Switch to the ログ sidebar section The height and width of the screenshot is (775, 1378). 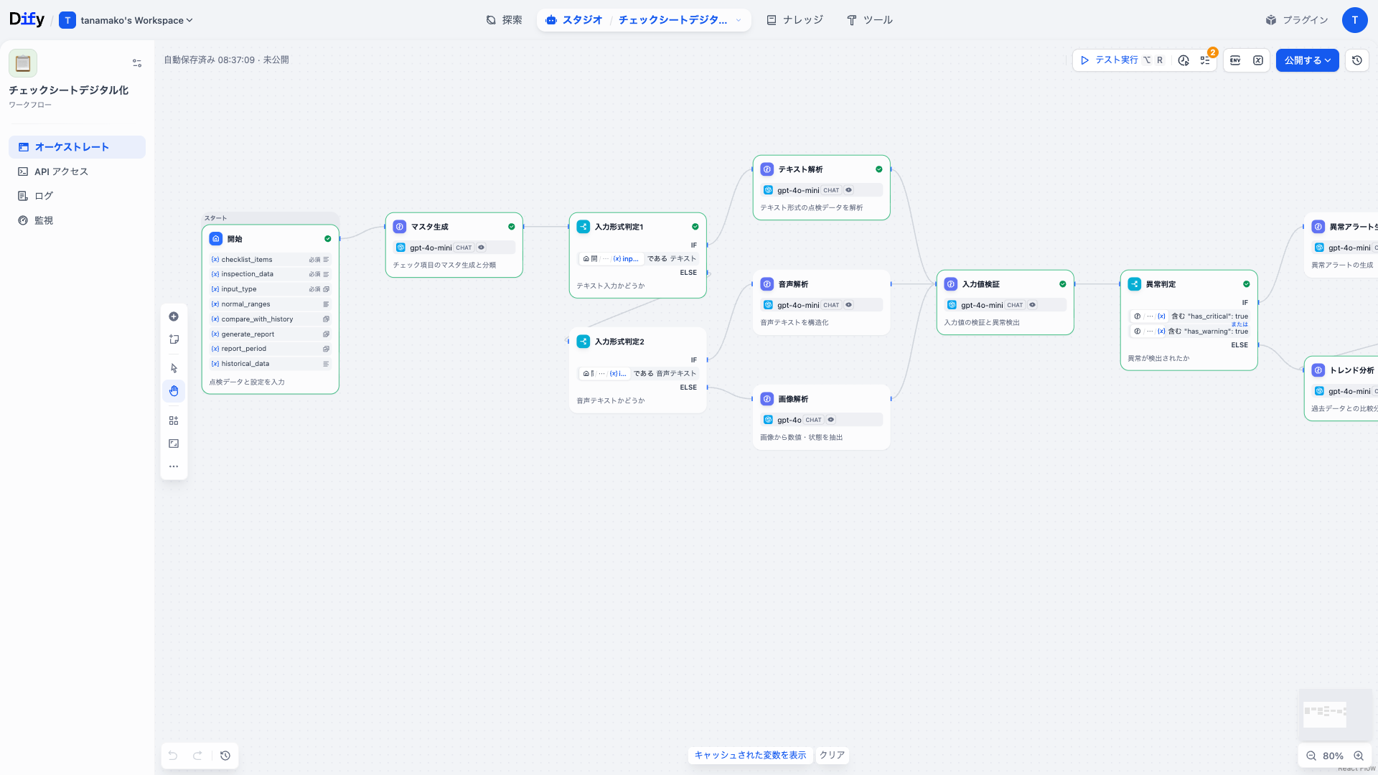(x=43, y=195)
